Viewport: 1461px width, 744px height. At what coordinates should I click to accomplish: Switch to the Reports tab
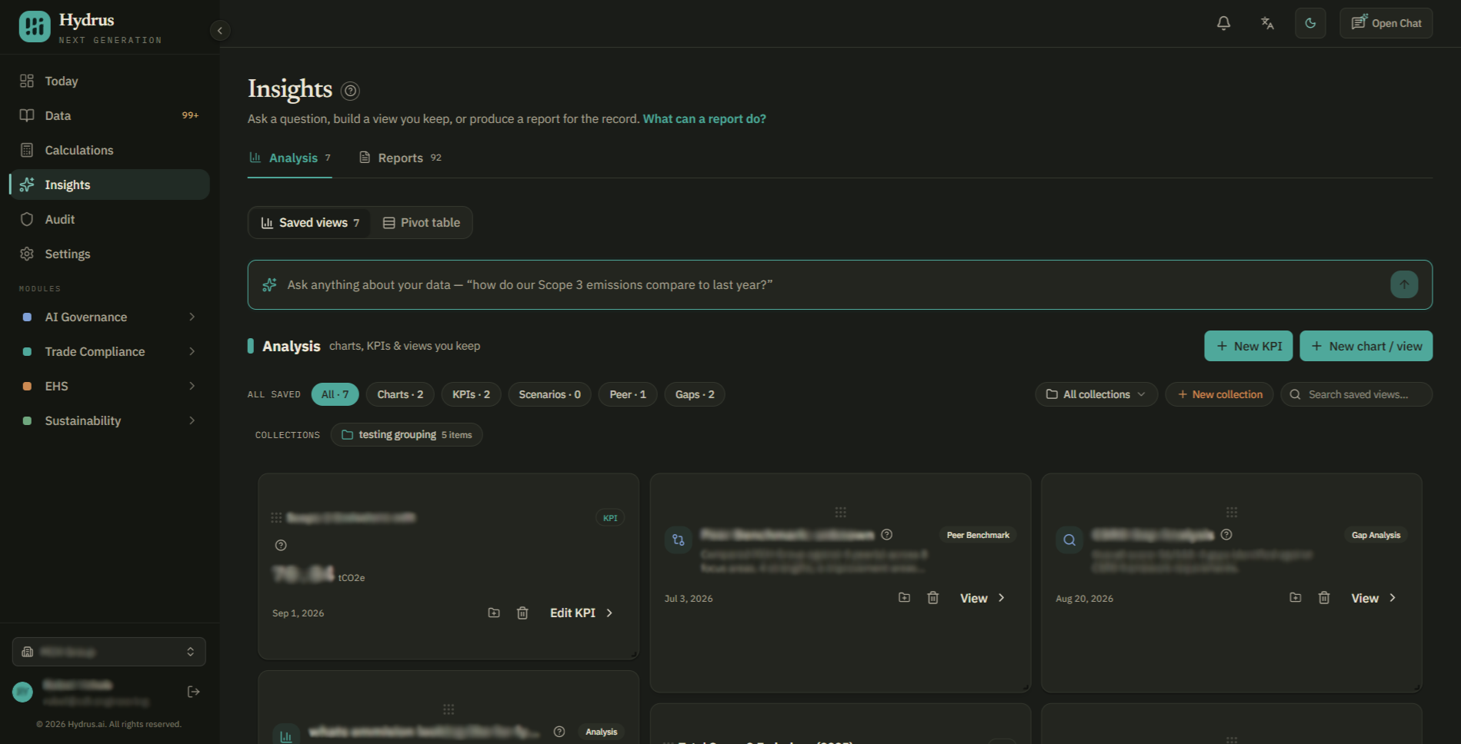(400, 158)
